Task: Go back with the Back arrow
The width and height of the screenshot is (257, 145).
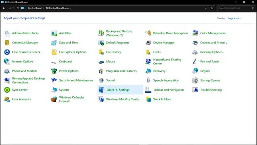Action: (x=4, y=8)
